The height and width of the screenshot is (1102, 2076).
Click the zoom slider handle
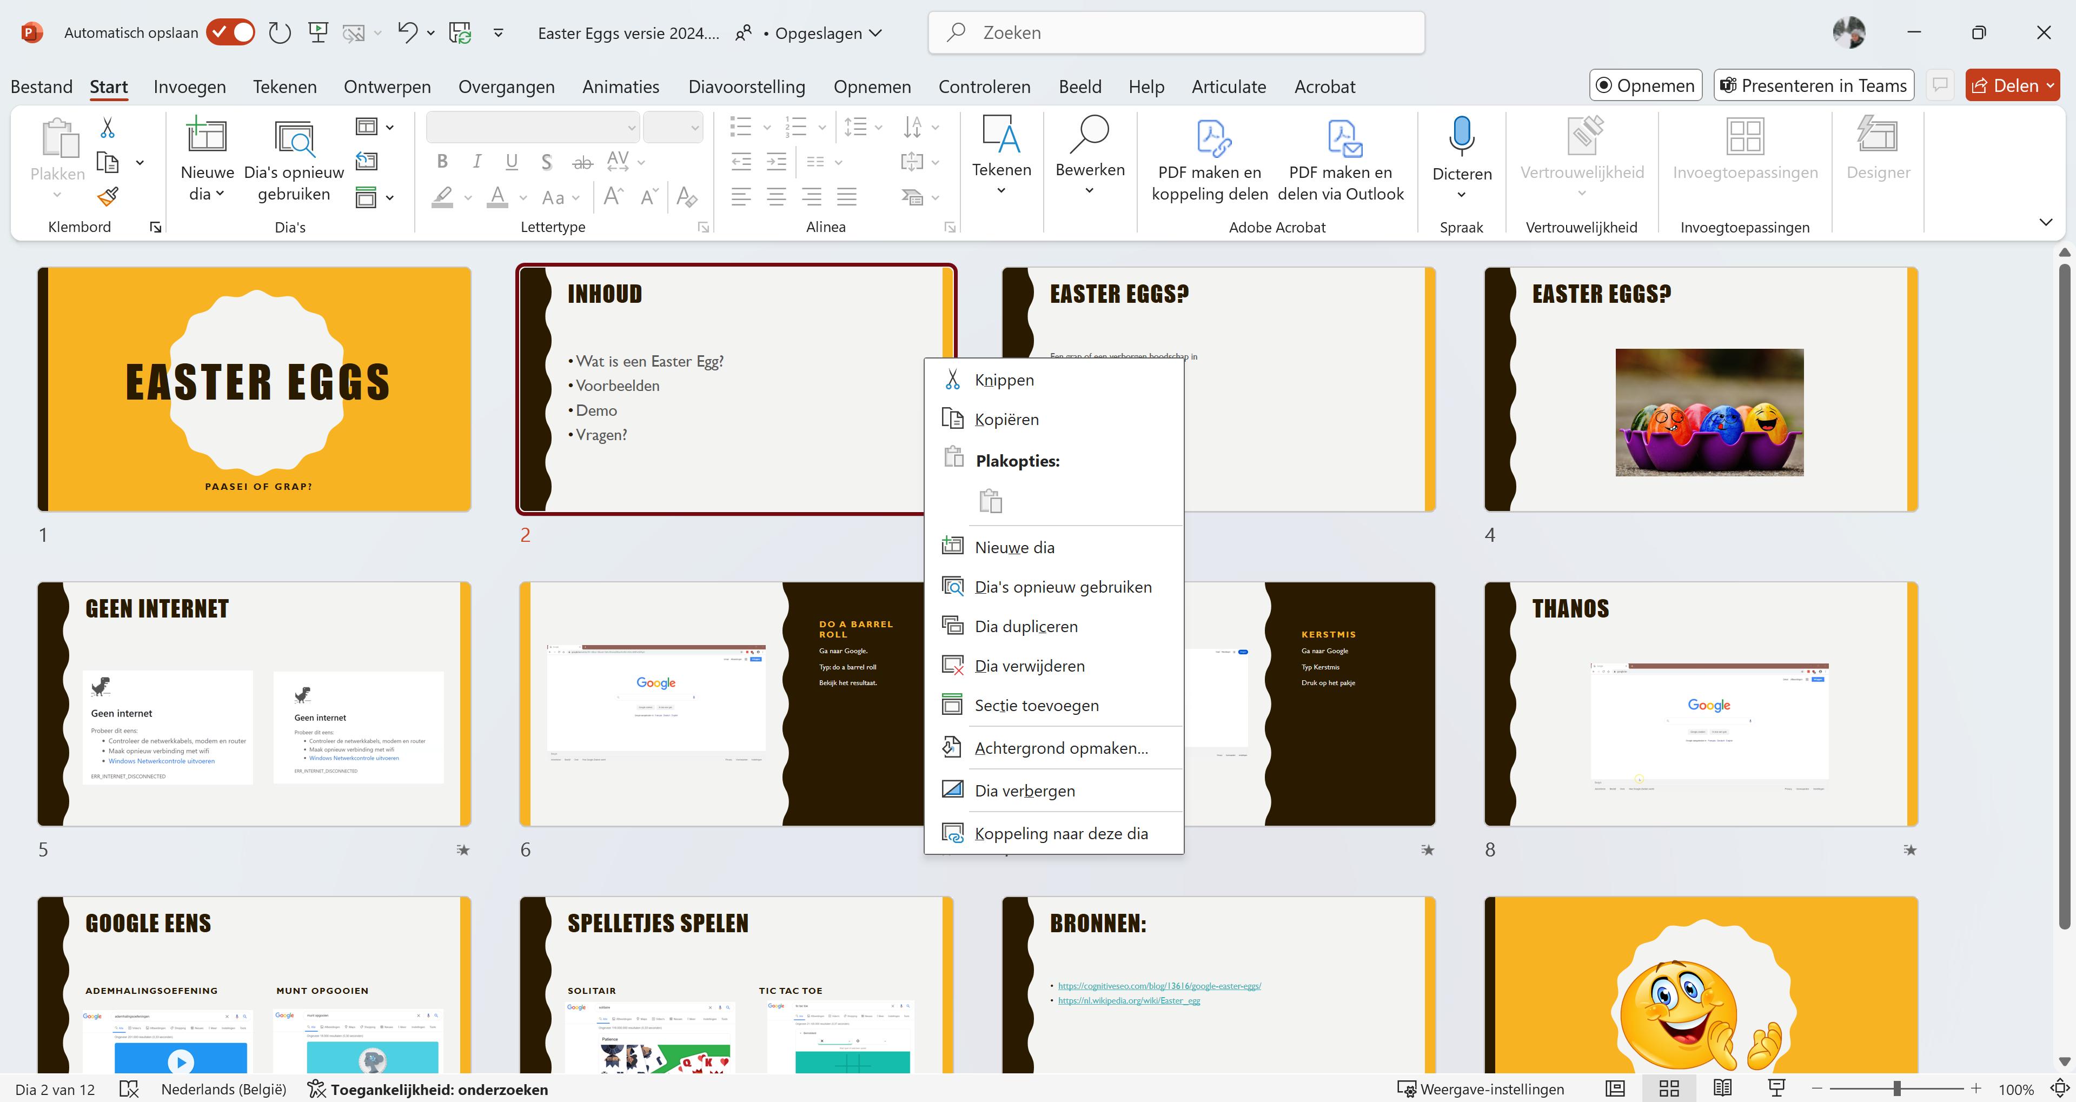(1897, 1088)
